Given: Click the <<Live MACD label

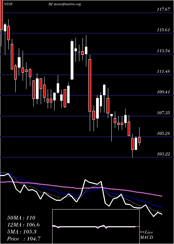Looking at the screenshot, I should (147, 235).
